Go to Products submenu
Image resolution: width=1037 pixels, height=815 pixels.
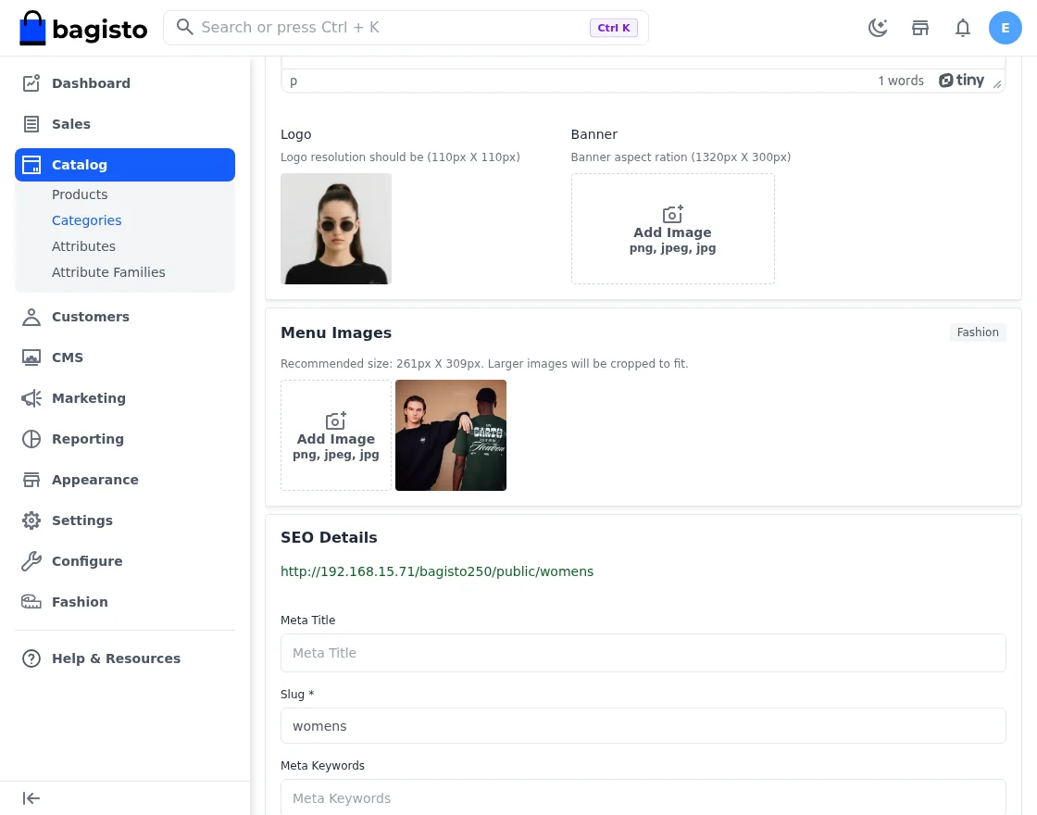80,194
